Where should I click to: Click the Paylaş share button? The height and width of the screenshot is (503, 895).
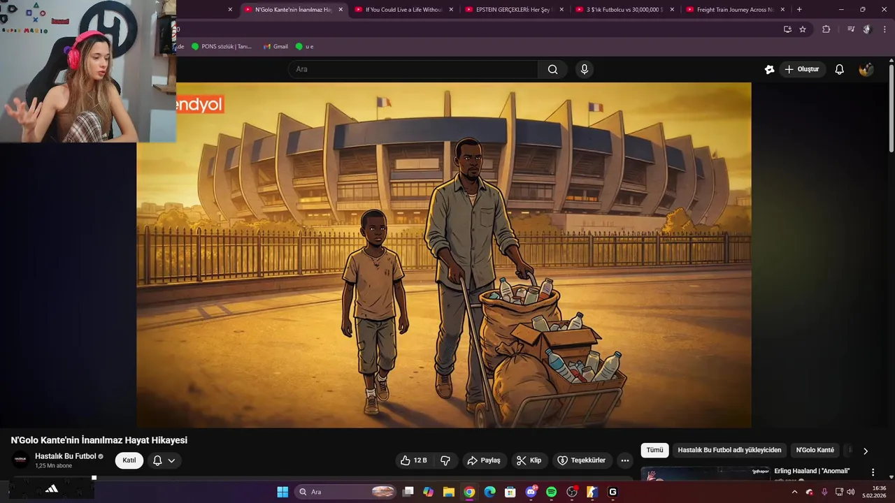484,460
